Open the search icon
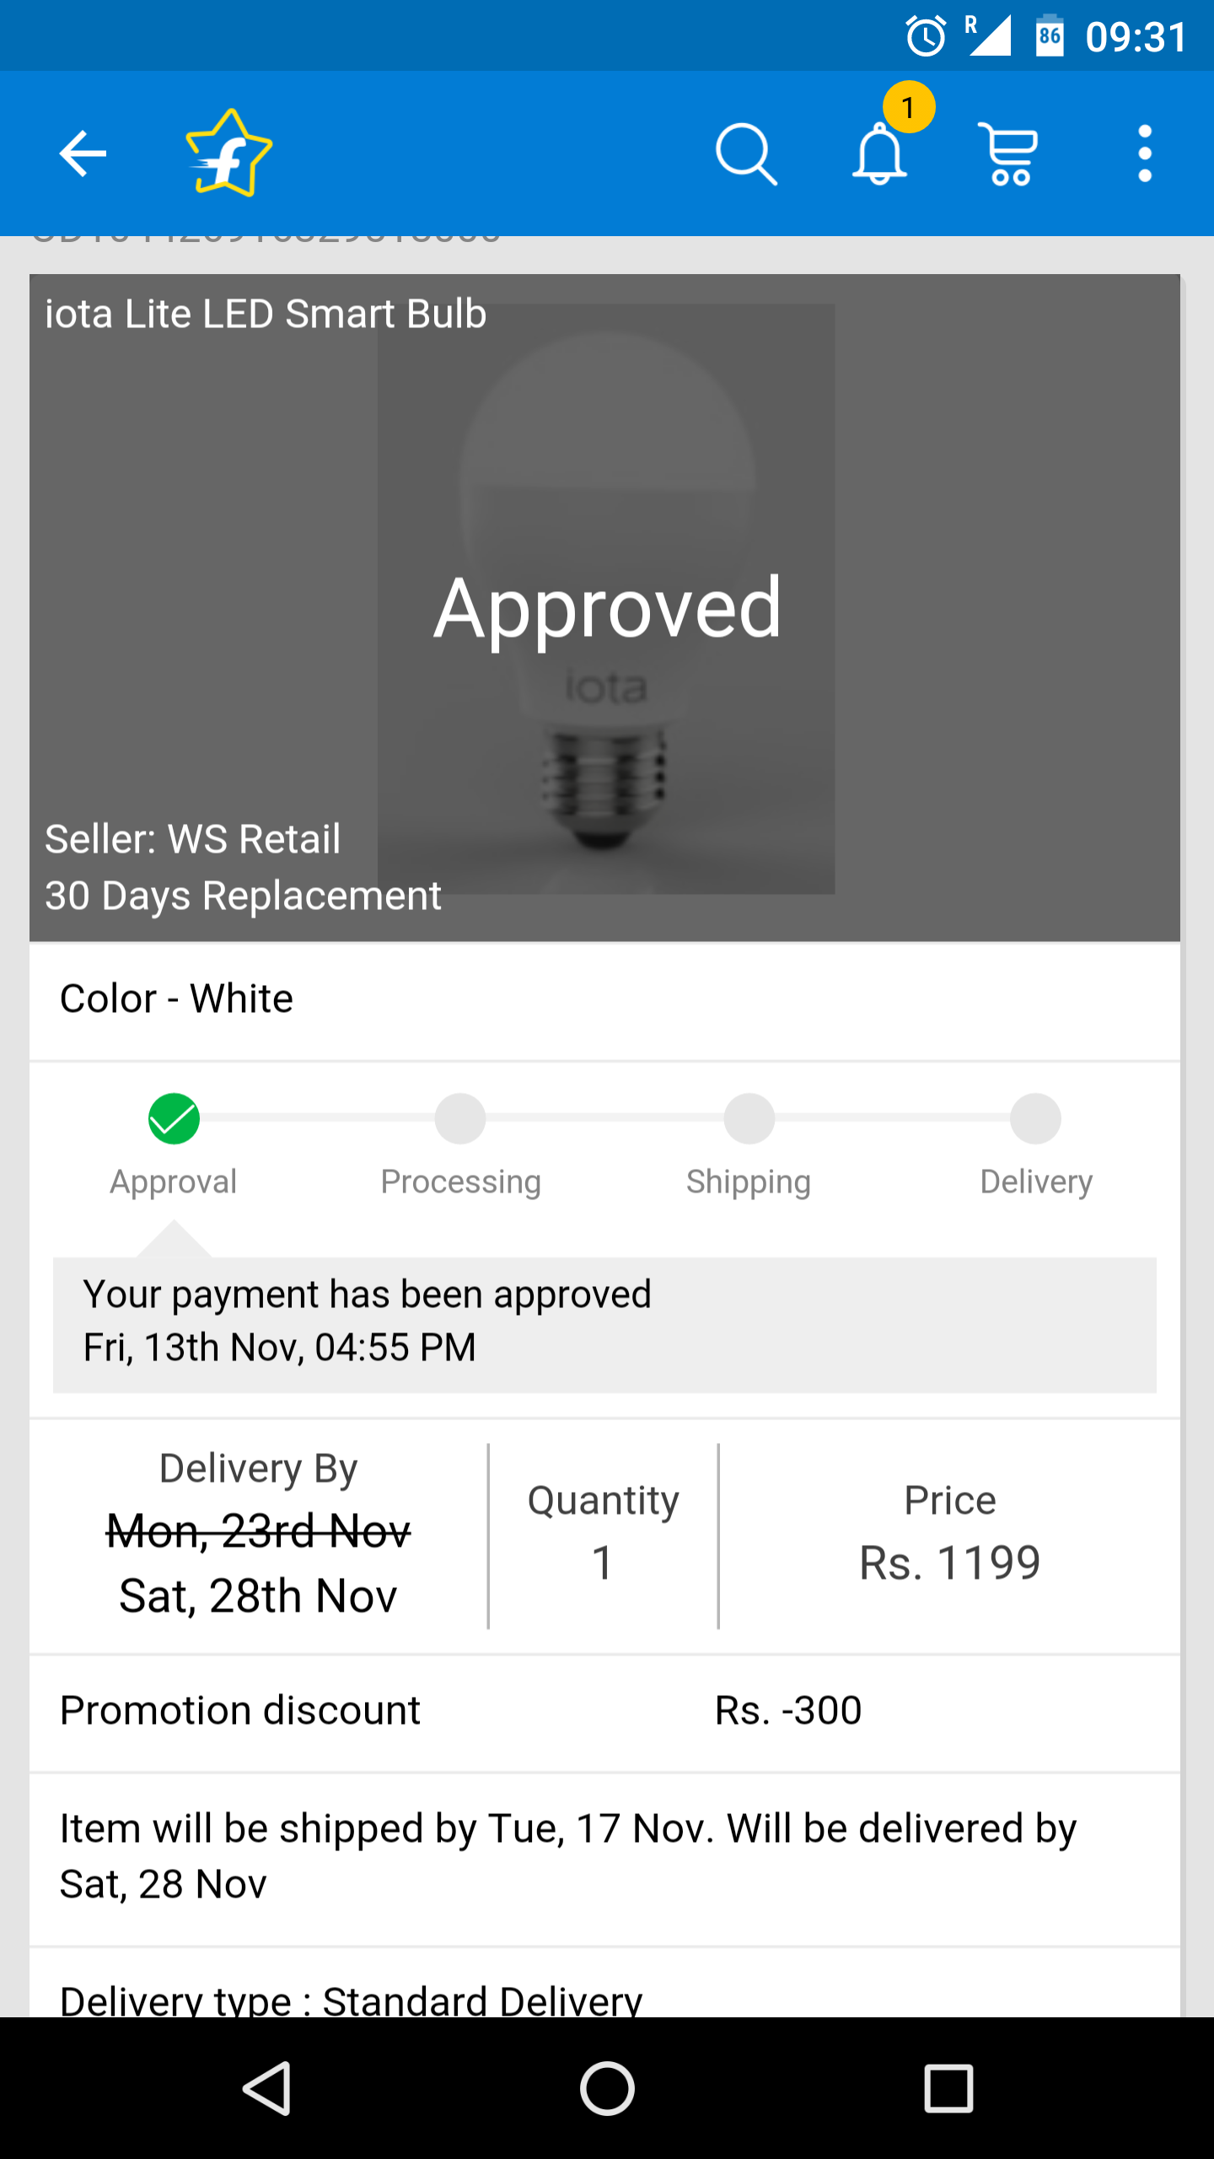 click(745, 153)
